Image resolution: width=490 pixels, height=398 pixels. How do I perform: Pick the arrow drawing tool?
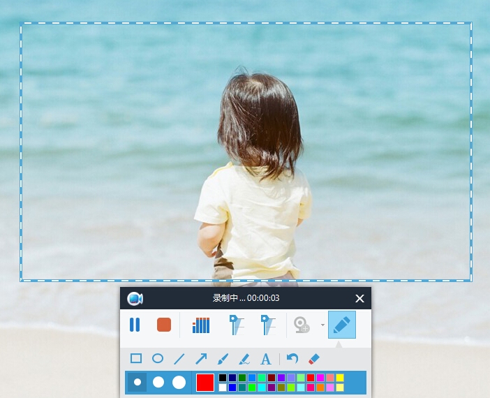coord(201,359)
